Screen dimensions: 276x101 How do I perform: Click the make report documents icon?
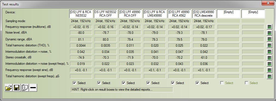tap(25, 88)
